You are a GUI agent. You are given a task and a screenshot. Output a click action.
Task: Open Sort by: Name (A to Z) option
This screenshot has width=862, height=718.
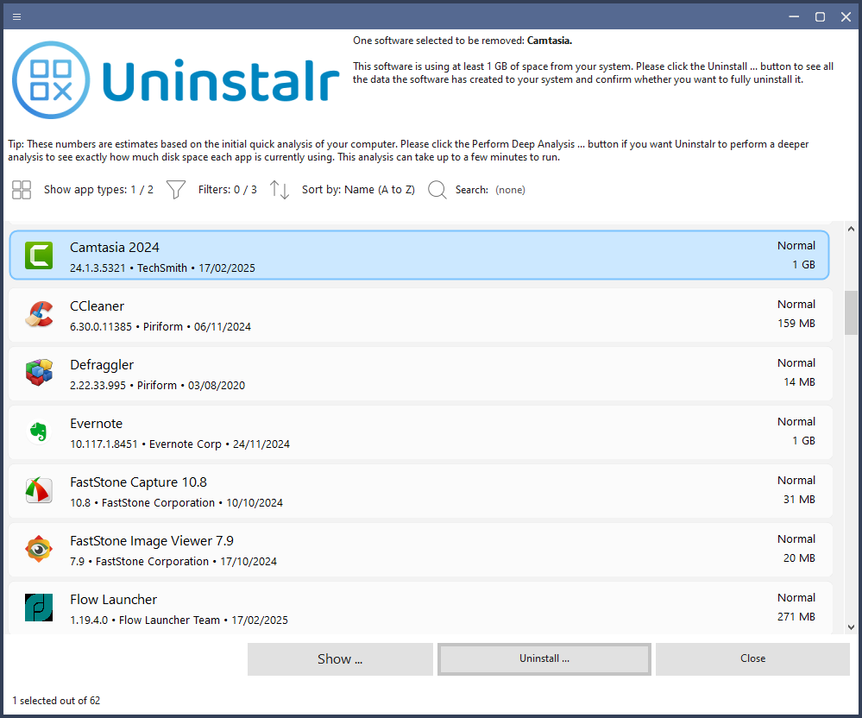click(358, 189)
